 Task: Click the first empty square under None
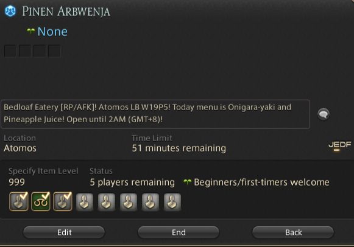(x=10, y=51)
